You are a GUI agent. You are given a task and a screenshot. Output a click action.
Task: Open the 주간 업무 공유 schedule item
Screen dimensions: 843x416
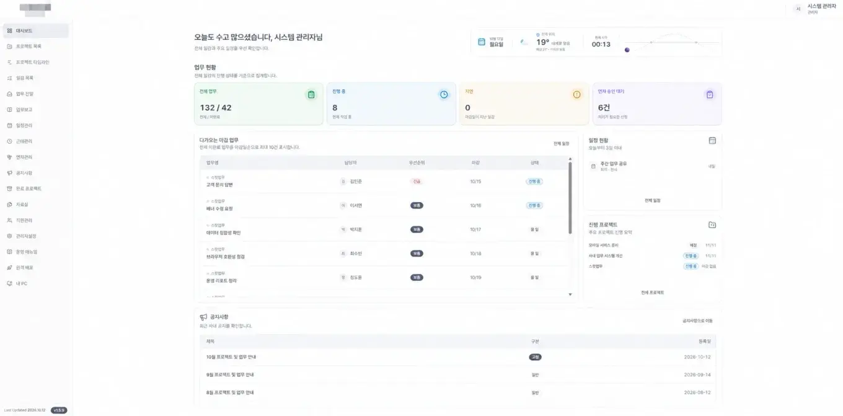point(653,167)
